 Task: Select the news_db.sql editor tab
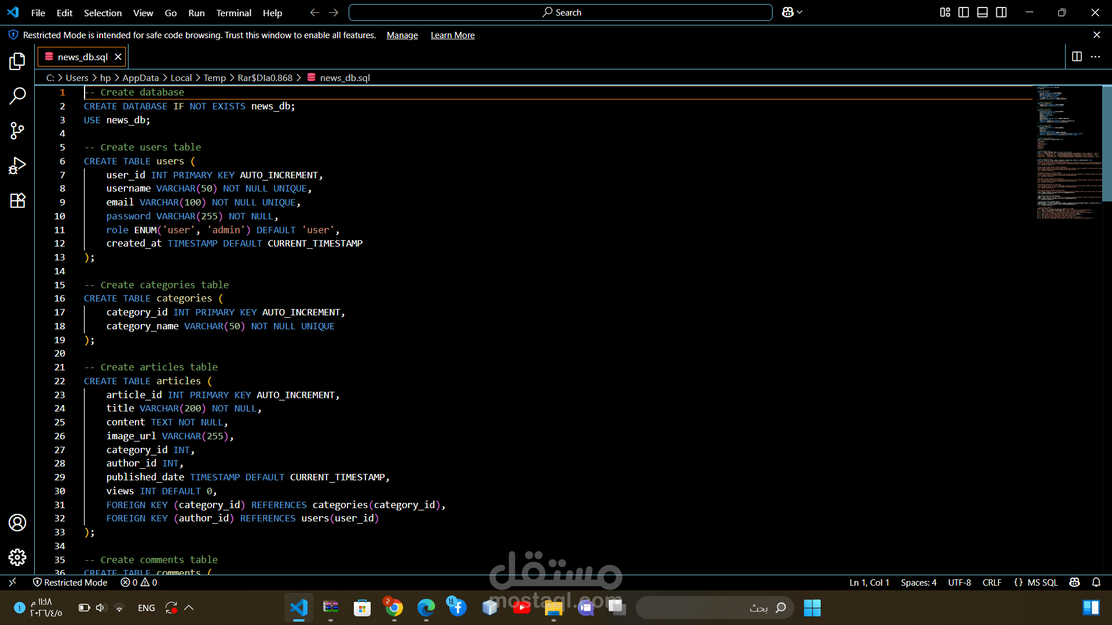coord(82,57)
